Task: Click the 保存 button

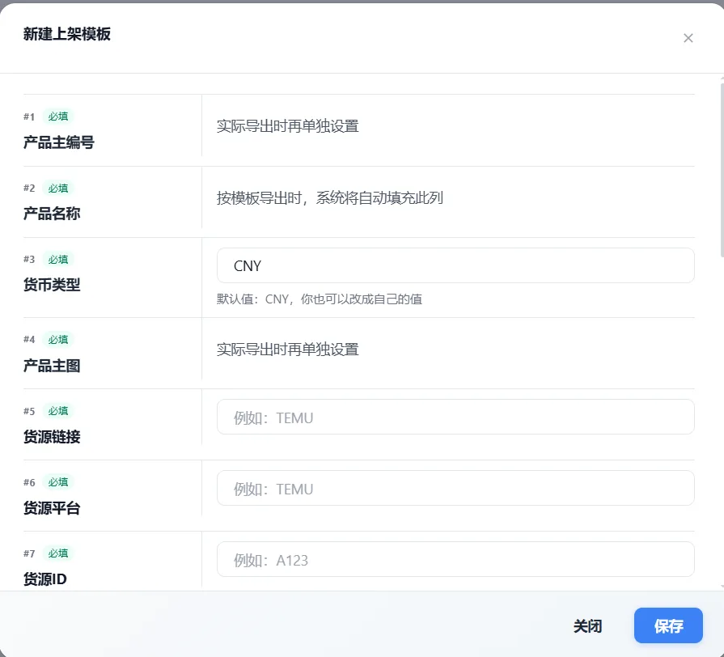Action: [667, 625]
